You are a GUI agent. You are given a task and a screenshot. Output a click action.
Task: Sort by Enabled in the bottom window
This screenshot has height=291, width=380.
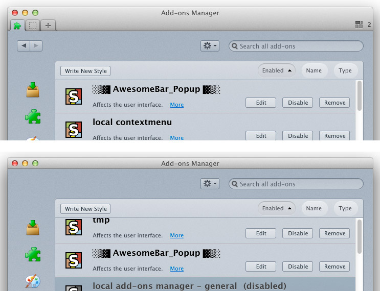point(277,208)
